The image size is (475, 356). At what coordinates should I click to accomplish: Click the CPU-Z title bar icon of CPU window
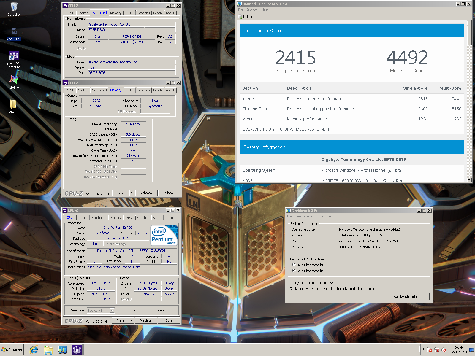click(x=65, y=210)
